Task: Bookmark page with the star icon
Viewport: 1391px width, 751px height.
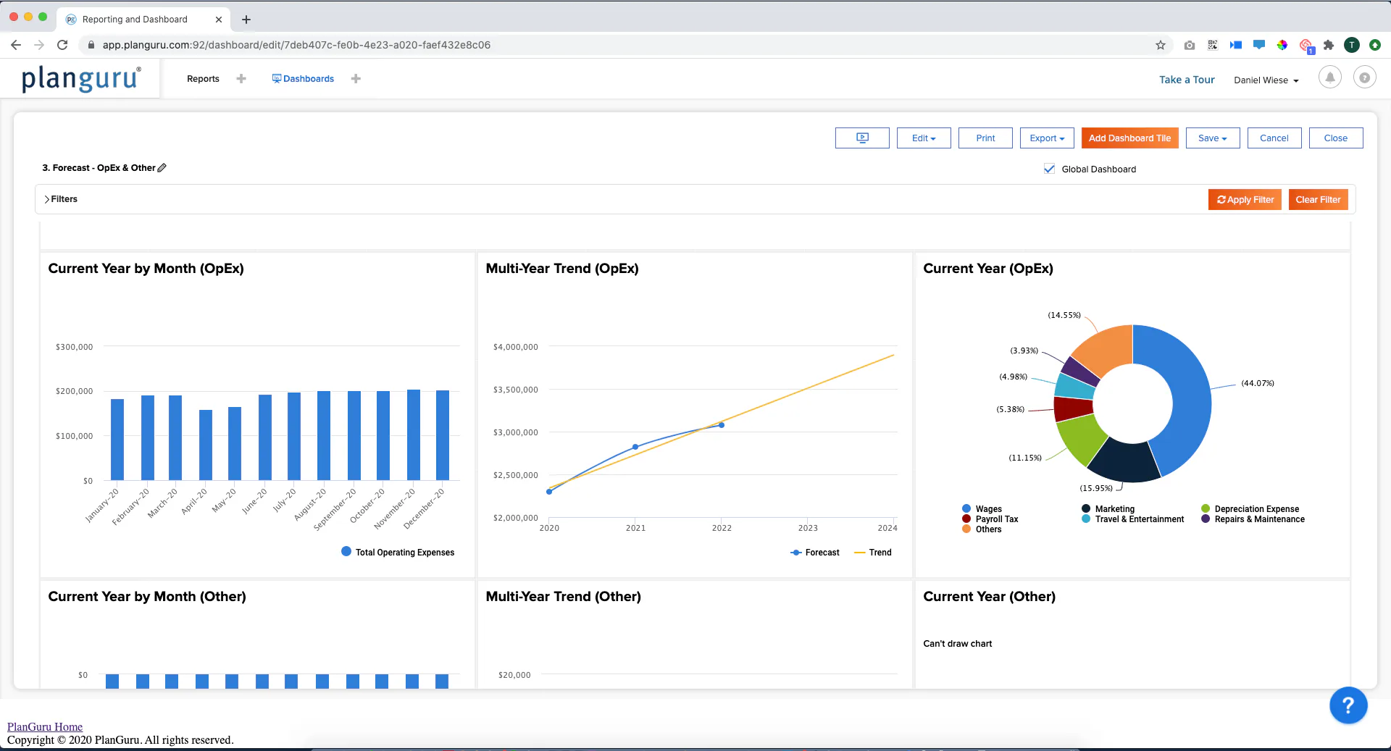Action: point(1161,45)
